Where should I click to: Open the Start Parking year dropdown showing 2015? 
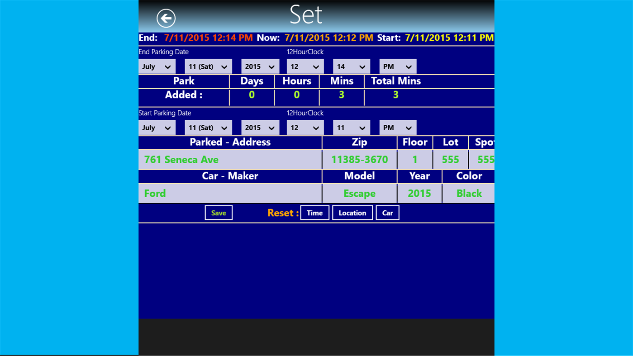click(x=260, y=127)
